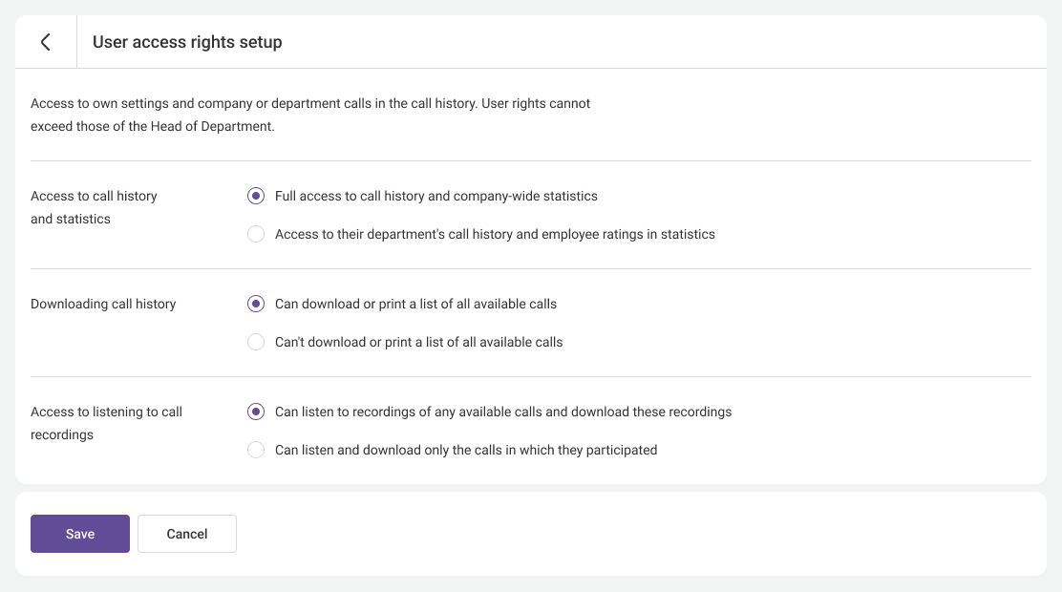
Task: Click the description paragraph about Head of Department
Action: point(310,115)
